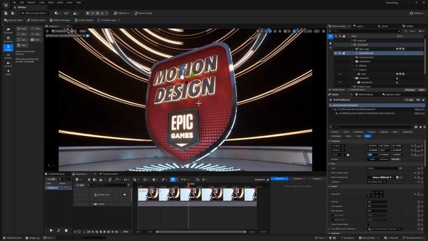Viewport: 428px width, 241px height.
Task: Click the sequencer horizontal range scrollbar
Action: point(201,232)
